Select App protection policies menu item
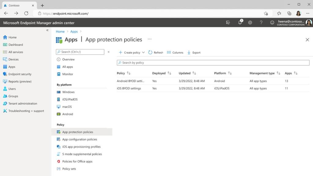The image size is (313, 176). [x=82, y=132]
